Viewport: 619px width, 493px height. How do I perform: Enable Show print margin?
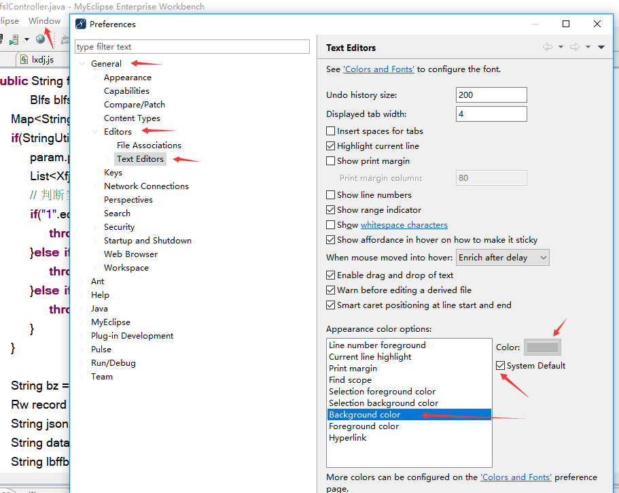coord(330,160)
